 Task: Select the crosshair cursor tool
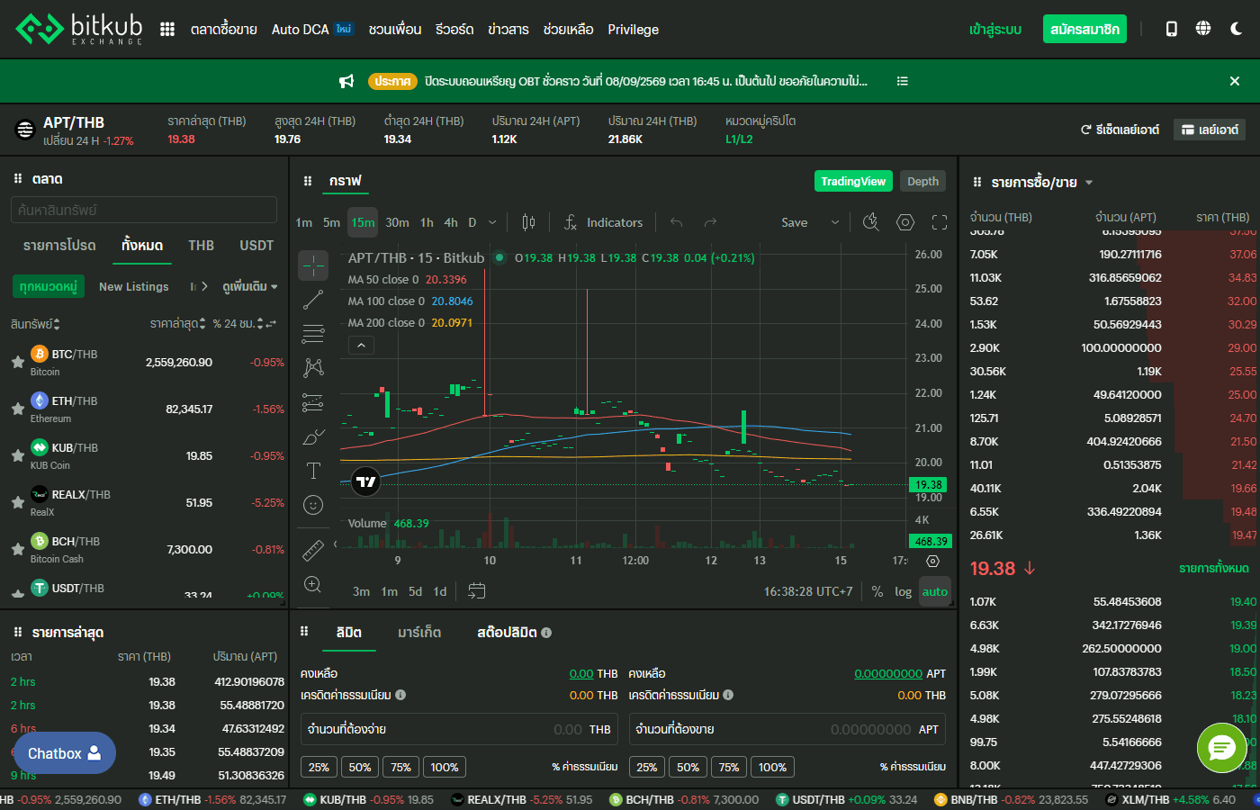tap(313, 265)
